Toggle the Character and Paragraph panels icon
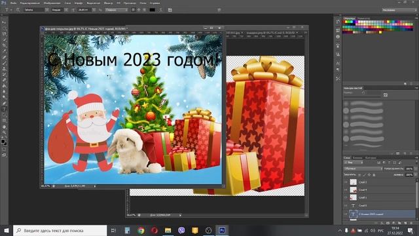Image resolution: width=419 pixels, height=236 pixels. [x=170, y=10]
